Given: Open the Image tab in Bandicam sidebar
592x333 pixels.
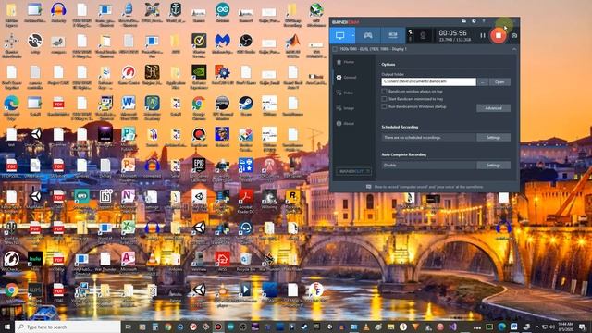Looking at the screenshot, I should (x=345, y=108).
